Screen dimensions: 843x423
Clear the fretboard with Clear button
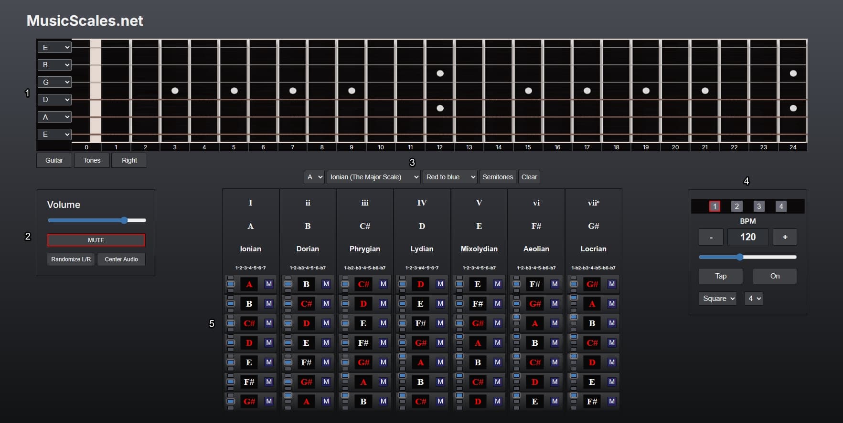pos(529,177)
